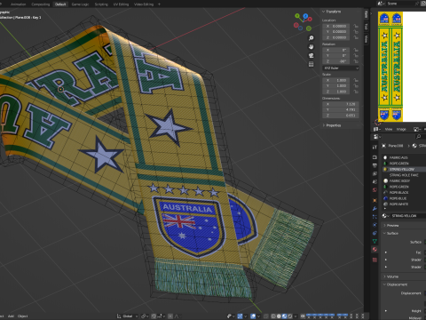Open the Active Tool properties tab
The image size is (426, 320).
(375, 147)
